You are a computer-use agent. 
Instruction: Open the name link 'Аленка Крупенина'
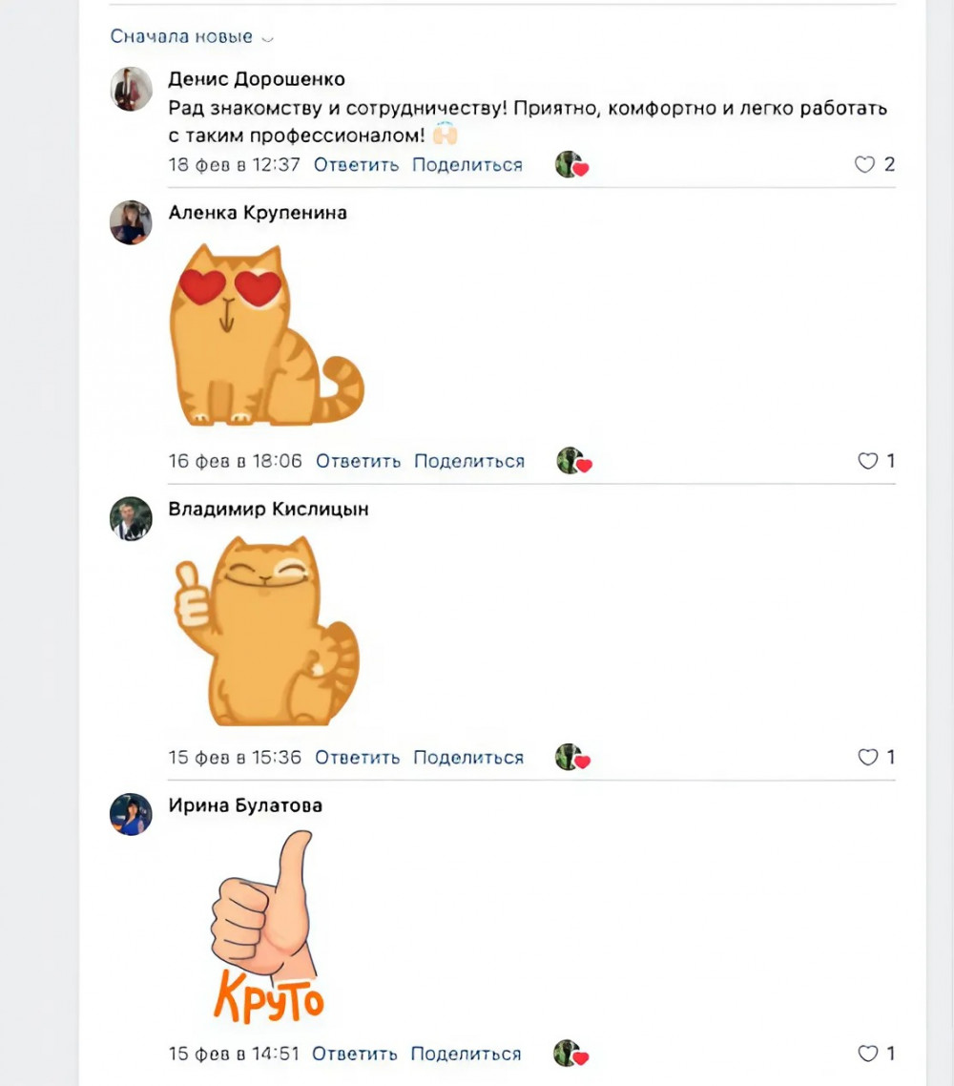(x=258, y=213)
